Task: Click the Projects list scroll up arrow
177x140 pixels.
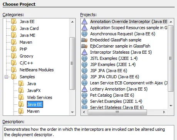Action: [171, 22]
